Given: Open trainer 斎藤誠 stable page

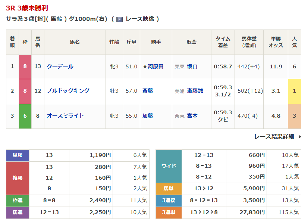Looking at the screenshot, I should [195, 91].
